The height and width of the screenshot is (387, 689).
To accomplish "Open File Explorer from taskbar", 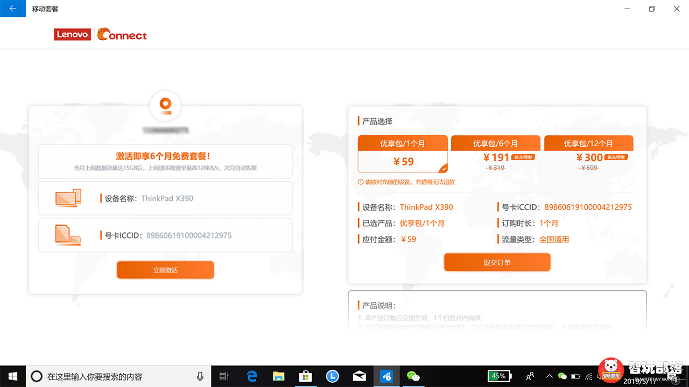I will click(x=278, y=376).
